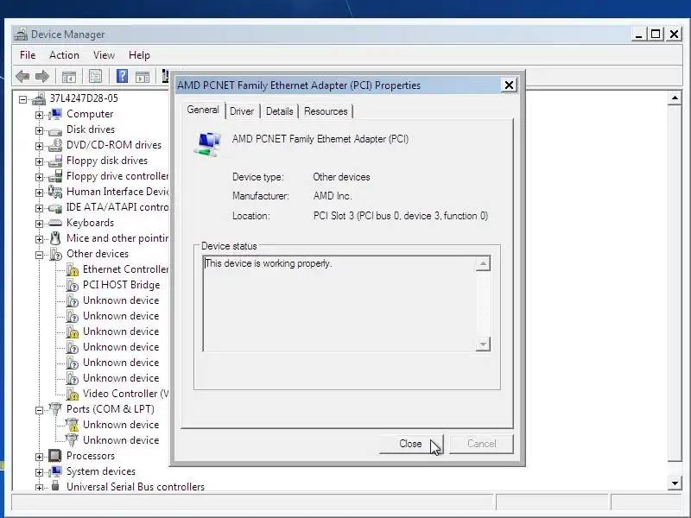Image resolution: width=691 pixels, height=518 pixels.
Task: Click the network adapter icon in Properties dialog
Action: [207, 144]
